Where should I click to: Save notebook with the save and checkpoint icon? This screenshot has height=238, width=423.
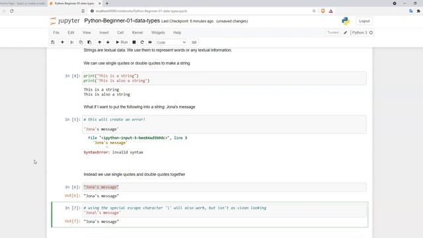53,42
